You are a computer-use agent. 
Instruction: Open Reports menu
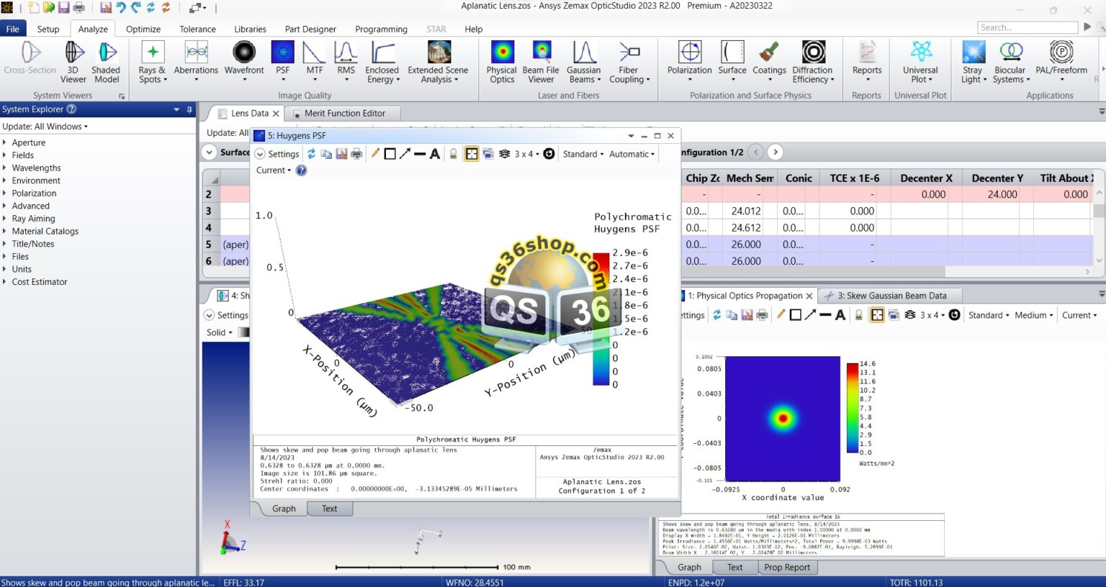click(x=867, y=62)
